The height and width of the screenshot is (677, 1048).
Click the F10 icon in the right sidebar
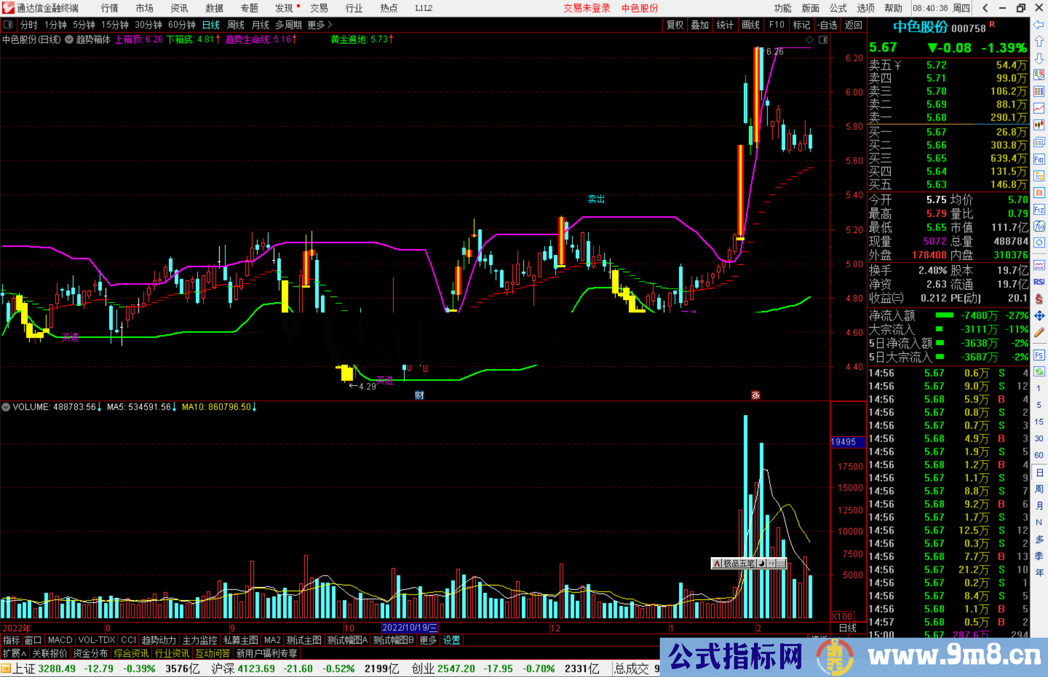tap(1039, 159)
